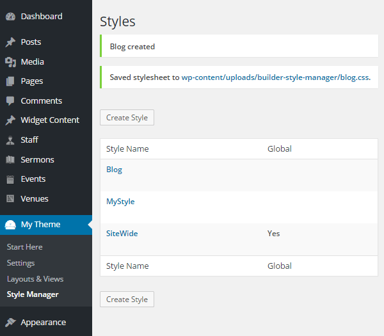384x336 pixels.
Task: Open the Venues menu item
Action: pos(46,198)
